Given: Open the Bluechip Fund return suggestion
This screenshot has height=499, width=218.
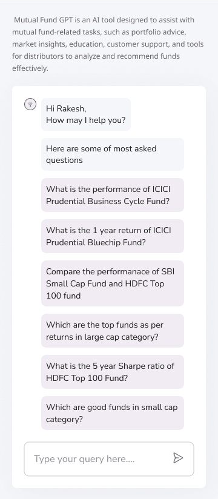Looking at the screenshot, I should point(113,236).
